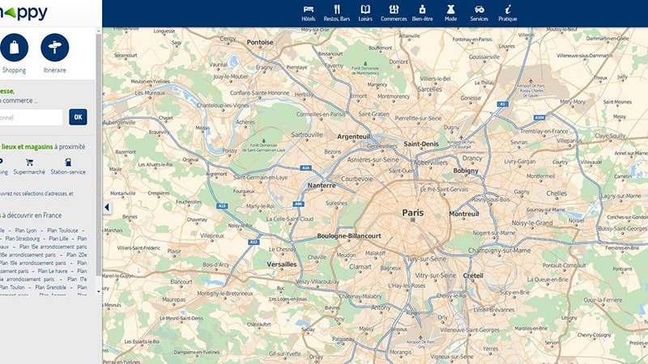648x364 pixels.
Task: Open the Bien-être category
Action: pos(422,13)
